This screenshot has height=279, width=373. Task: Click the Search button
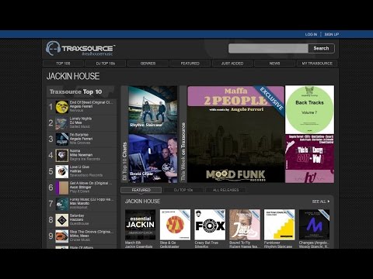(321, 48)
